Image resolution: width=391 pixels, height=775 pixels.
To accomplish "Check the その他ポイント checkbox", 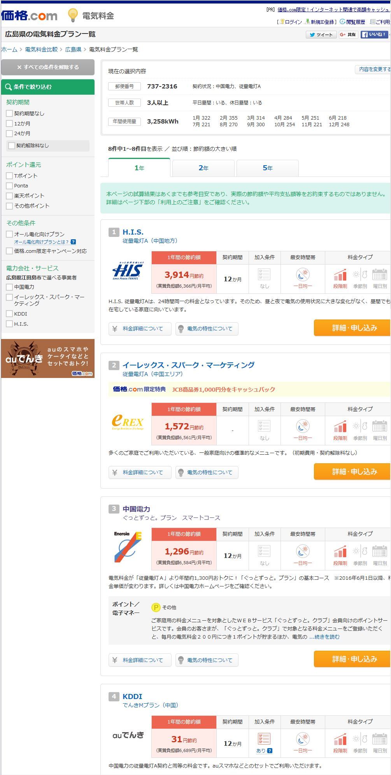I will tap(9, 206).
